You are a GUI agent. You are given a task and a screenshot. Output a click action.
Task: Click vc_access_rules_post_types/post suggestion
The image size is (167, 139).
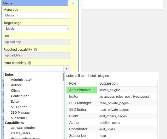(x=124, y=97)
